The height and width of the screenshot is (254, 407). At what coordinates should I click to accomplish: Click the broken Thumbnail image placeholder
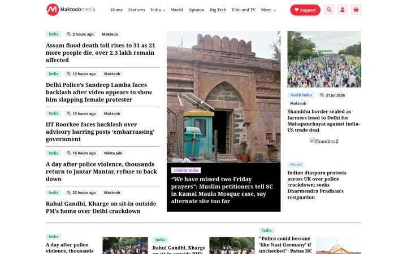(x=324, y=141)
